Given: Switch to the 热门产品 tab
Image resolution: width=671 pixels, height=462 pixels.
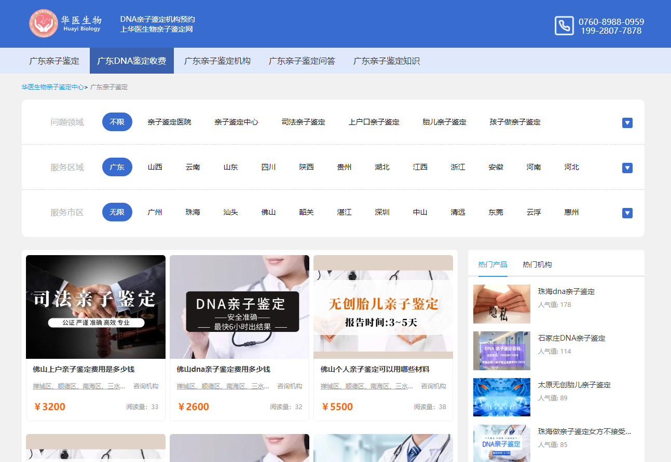Looking at the screenshot, I should [x=492, y=264].
